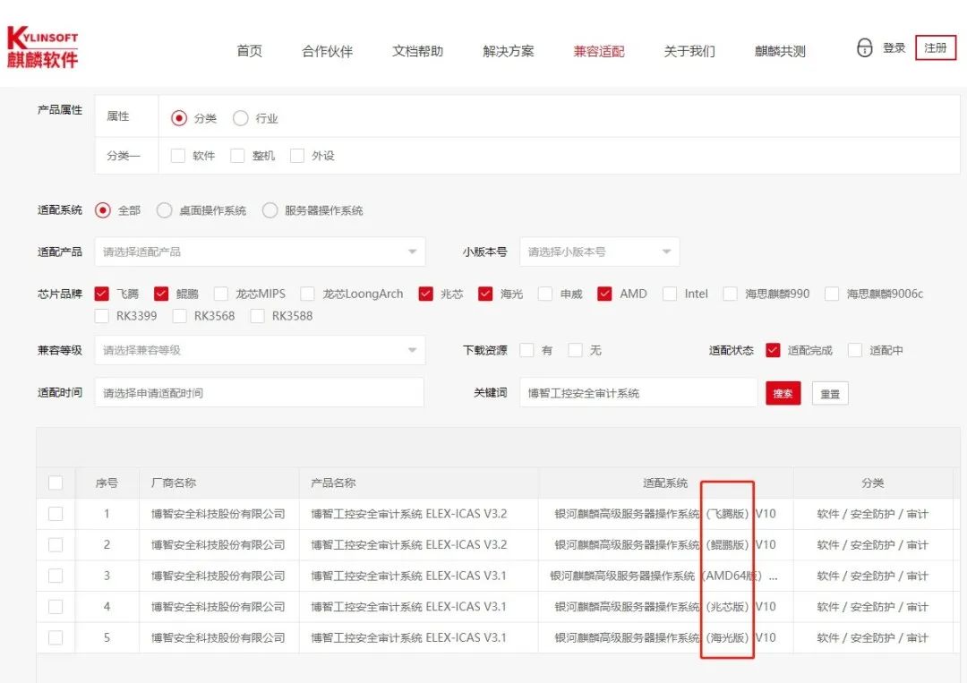Image resolution: width=967 pixels, height=683 pixels.
Task: Click row 3 system cell with AMD64版
Action: pos(664,576)
